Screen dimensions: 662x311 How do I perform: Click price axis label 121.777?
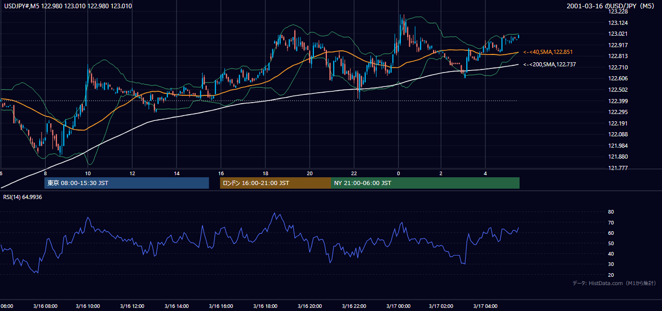[618, 168]
